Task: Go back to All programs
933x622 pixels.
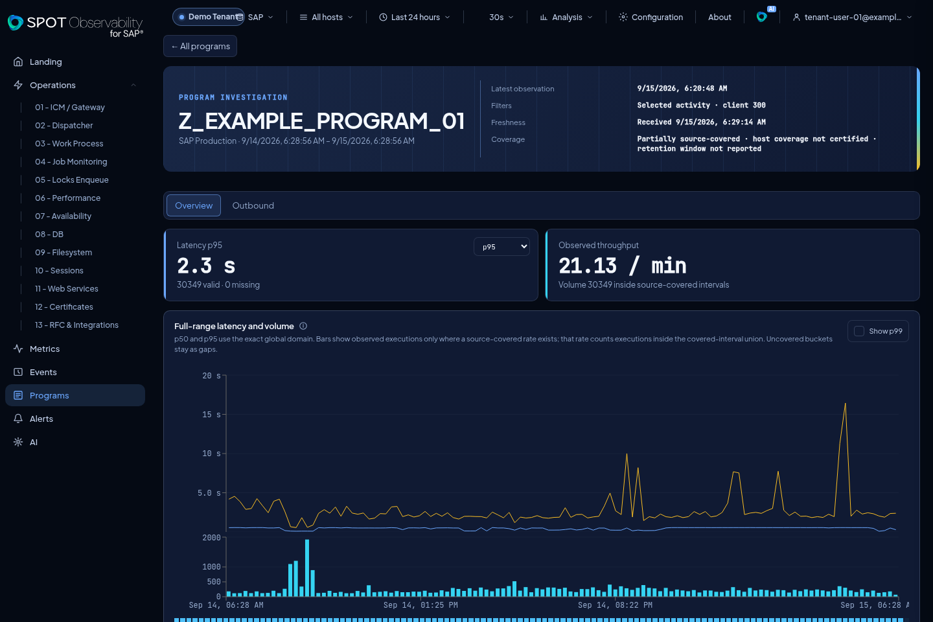Action: click(200, 46)
